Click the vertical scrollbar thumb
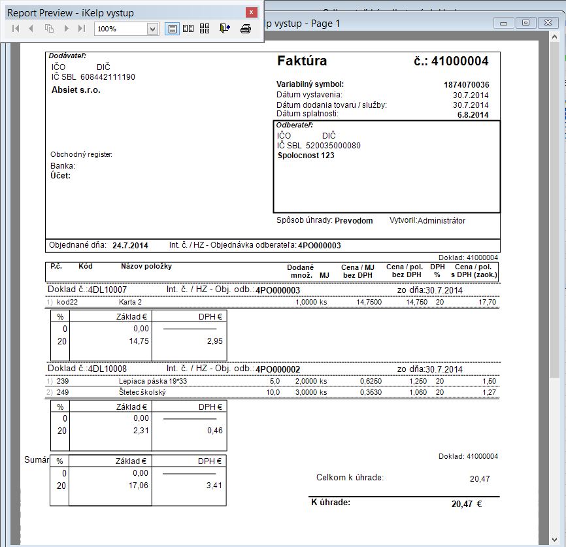This screenshot has width=566, height=547. pos(554,209)
